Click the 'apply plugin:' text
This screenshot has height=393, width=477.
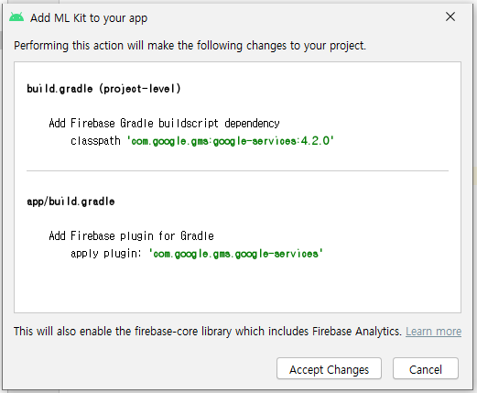(x=106, y=254)
